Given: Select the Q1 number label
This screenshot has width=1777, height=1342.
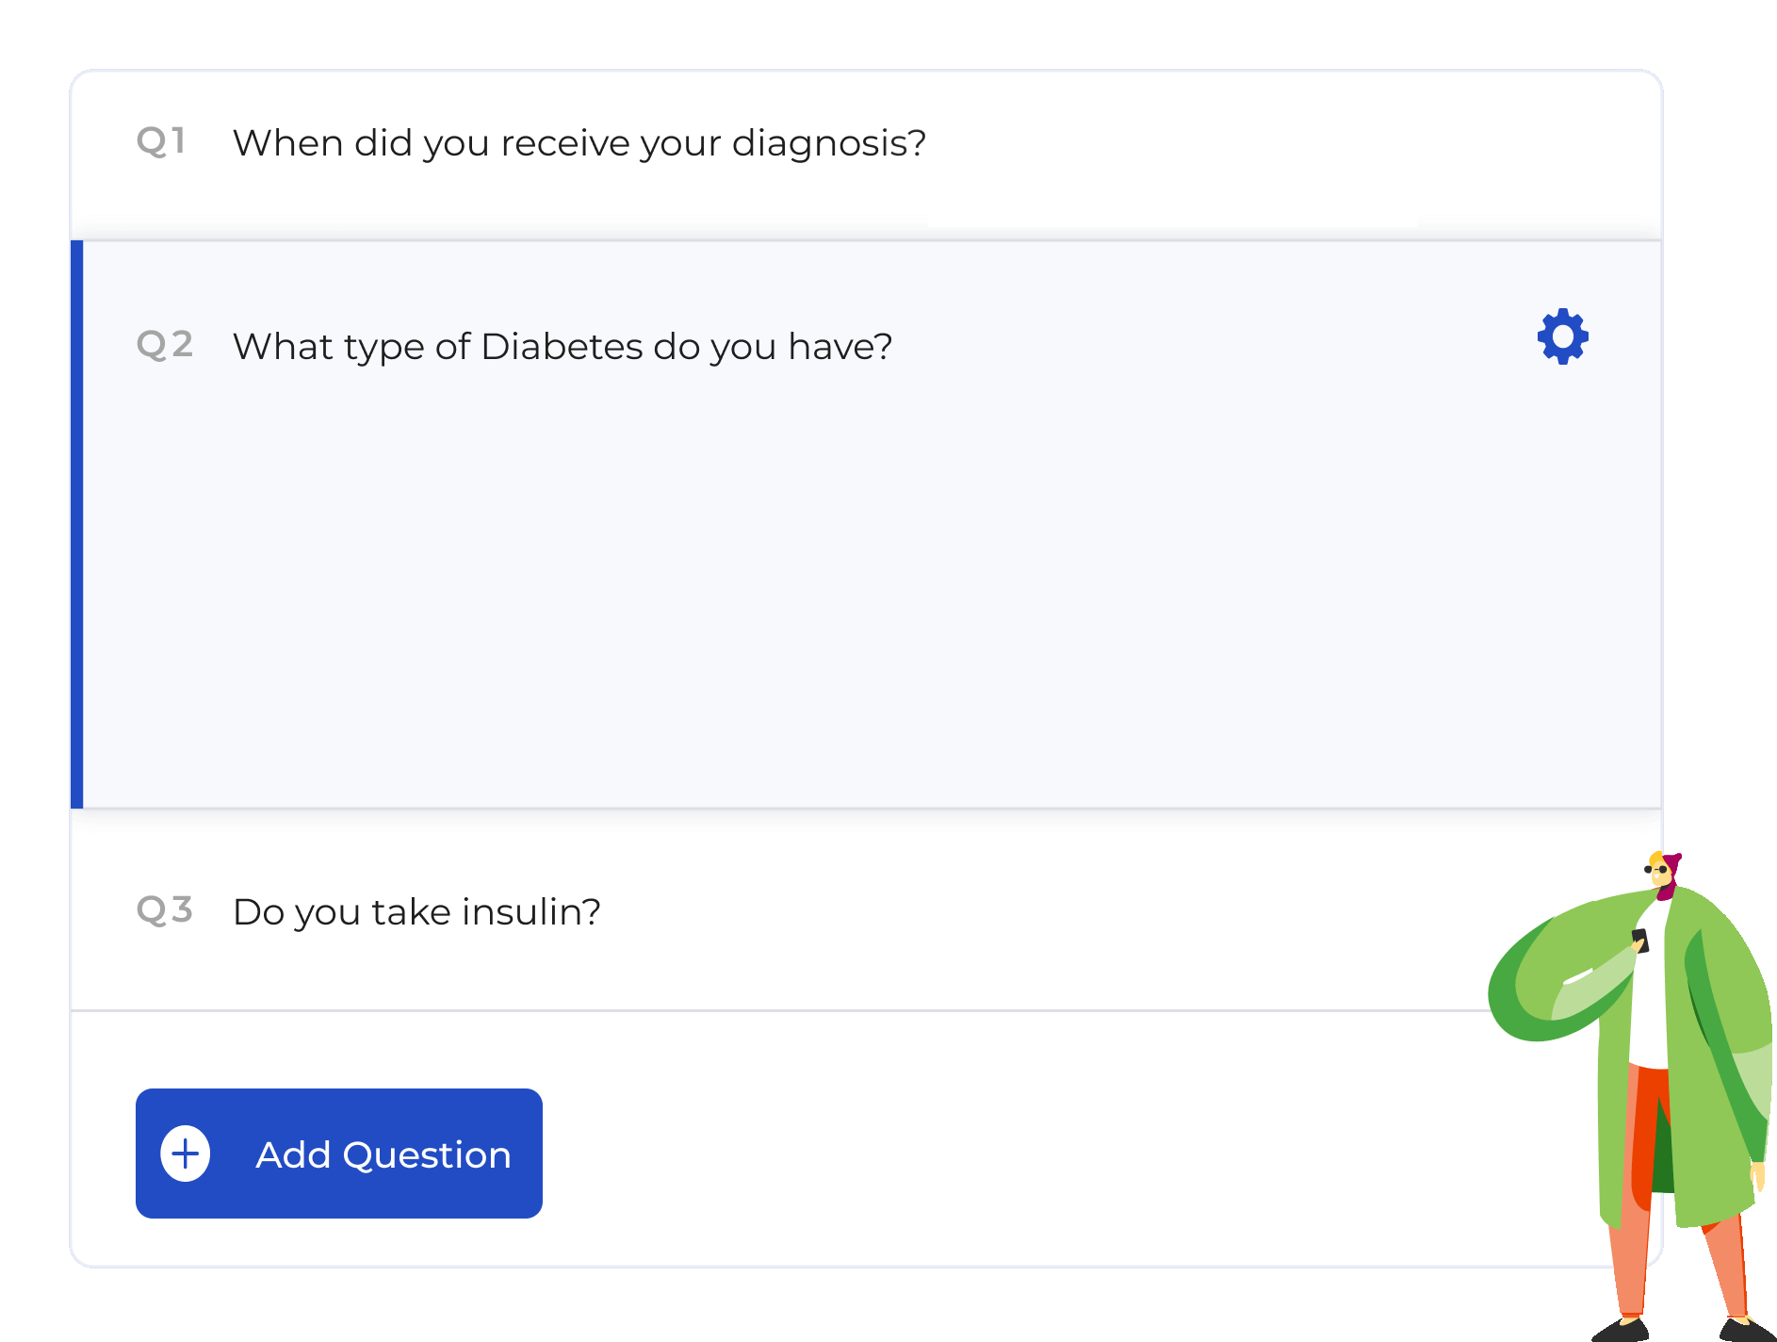Looking at the screenshot, I should point(161,141).
